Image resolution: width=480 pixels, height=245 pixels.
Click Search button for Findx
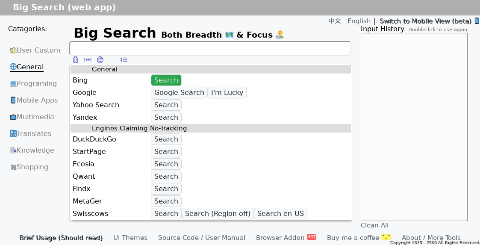tap(166, 189)
